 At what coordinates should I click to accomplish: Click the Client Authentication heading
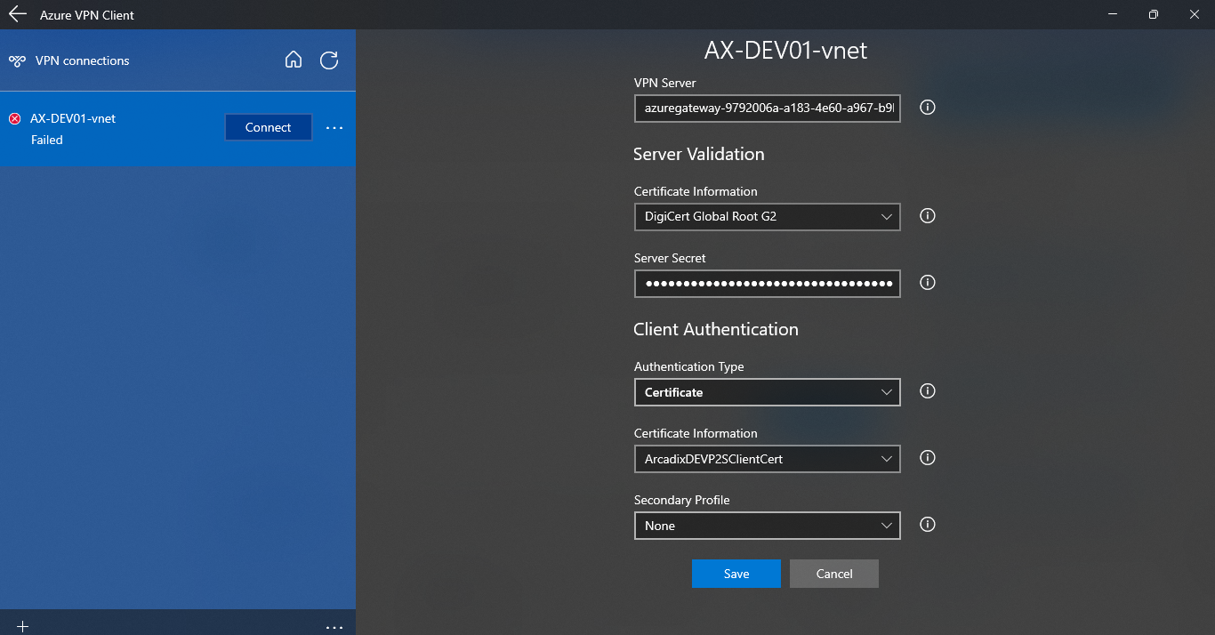(x=716, y=329)
